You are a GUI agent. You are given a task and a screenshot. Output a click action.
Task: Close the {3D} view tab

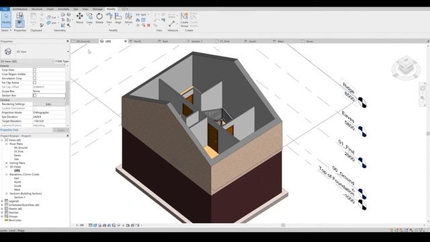pos(126,41)
